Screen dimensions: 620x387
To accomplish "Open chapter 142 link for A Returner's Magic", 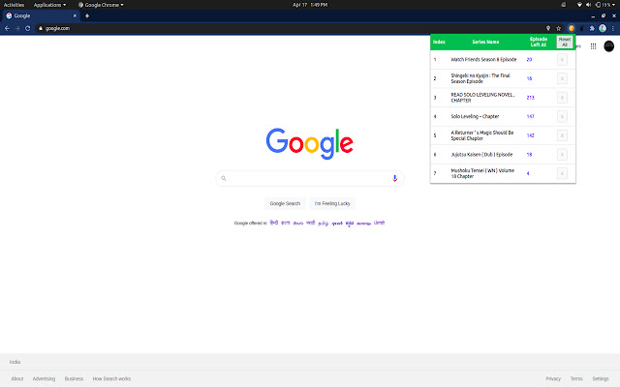I will 530,135.
